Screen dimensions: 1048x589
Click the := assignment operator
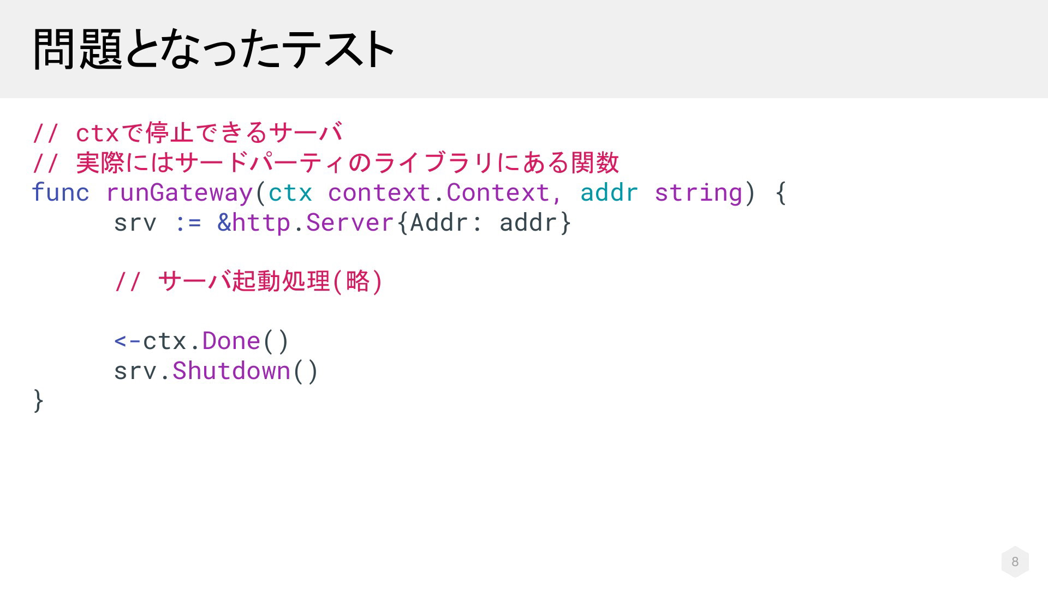coord(188,223)
